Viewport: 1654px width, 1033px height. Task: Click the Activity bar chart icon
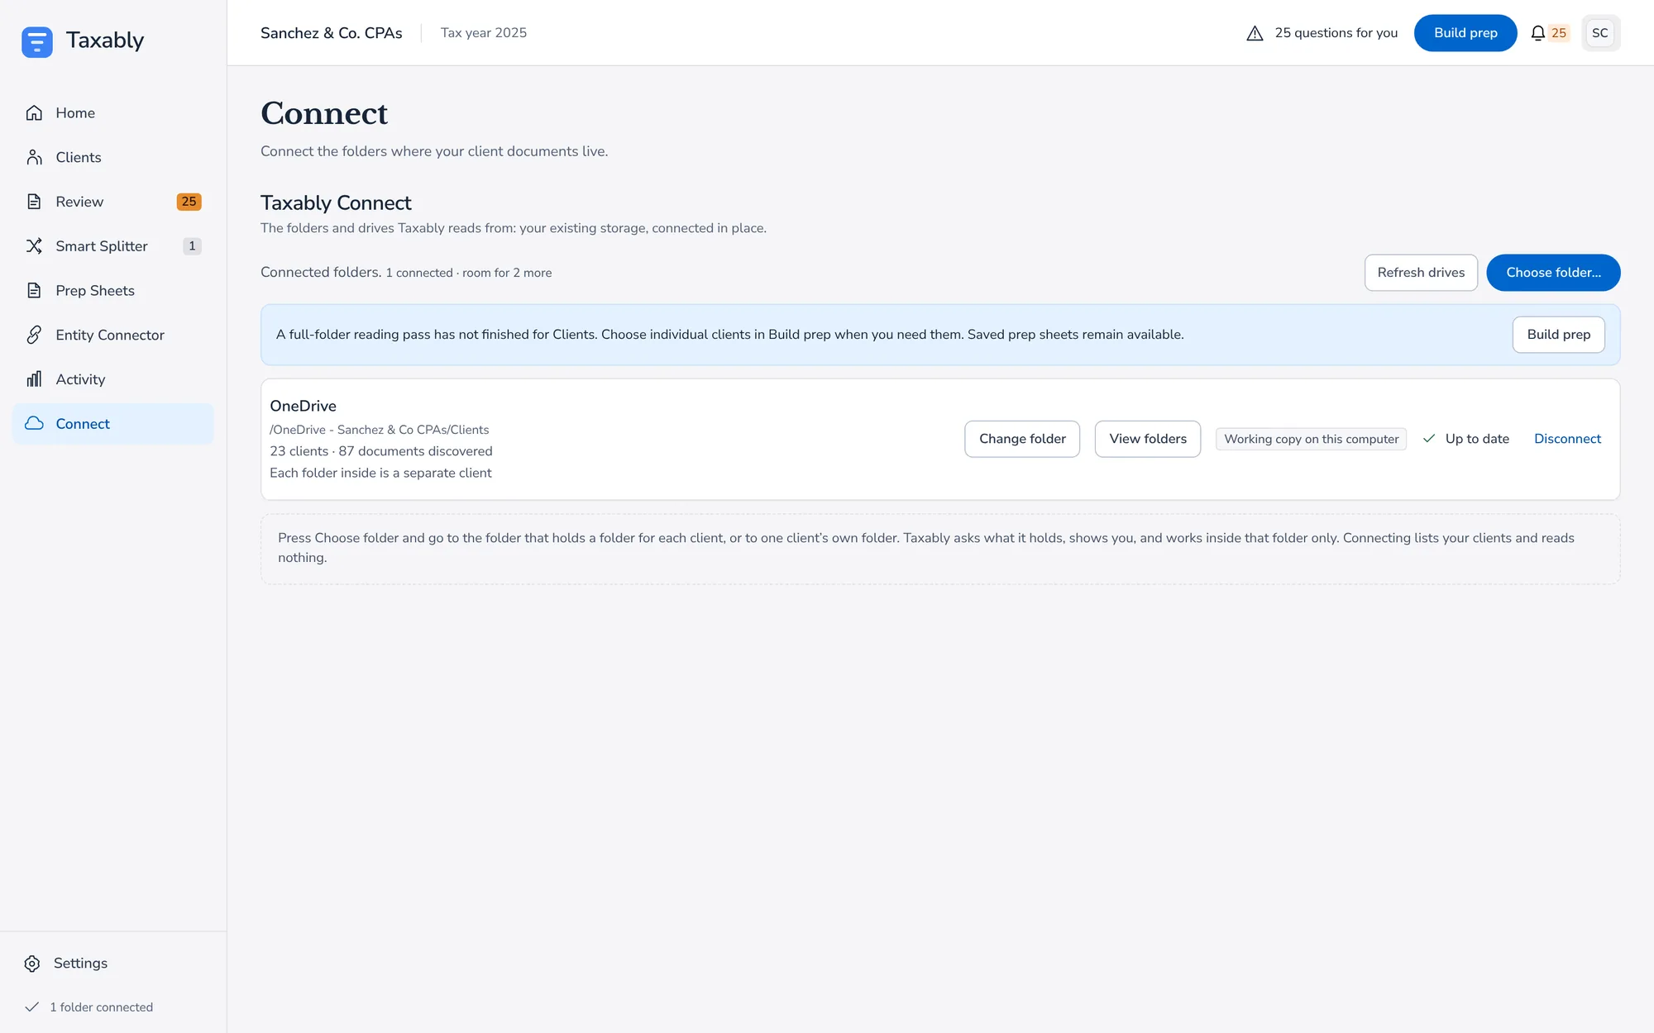[34, 379]
